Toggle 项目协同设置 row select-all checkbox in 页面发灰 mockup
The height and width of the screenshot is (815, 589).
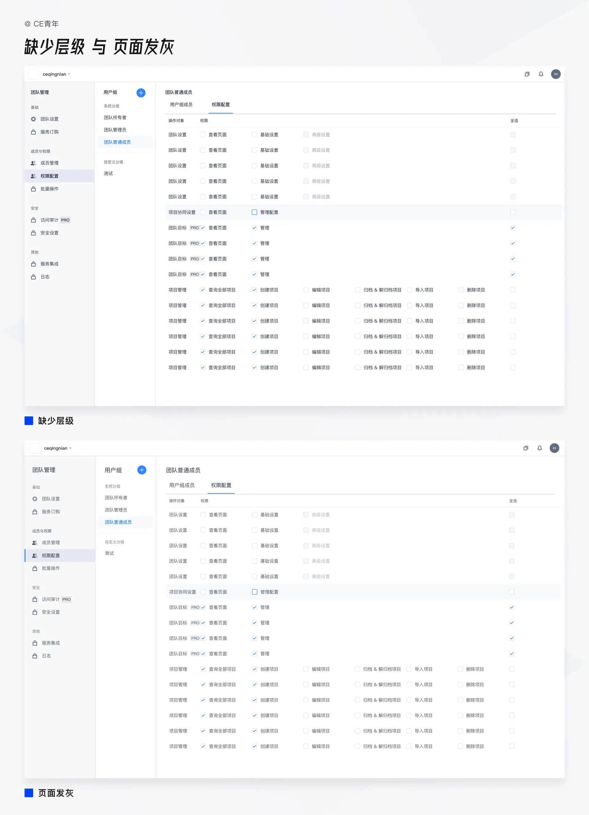pyautogui.click(x=512, y=592)
